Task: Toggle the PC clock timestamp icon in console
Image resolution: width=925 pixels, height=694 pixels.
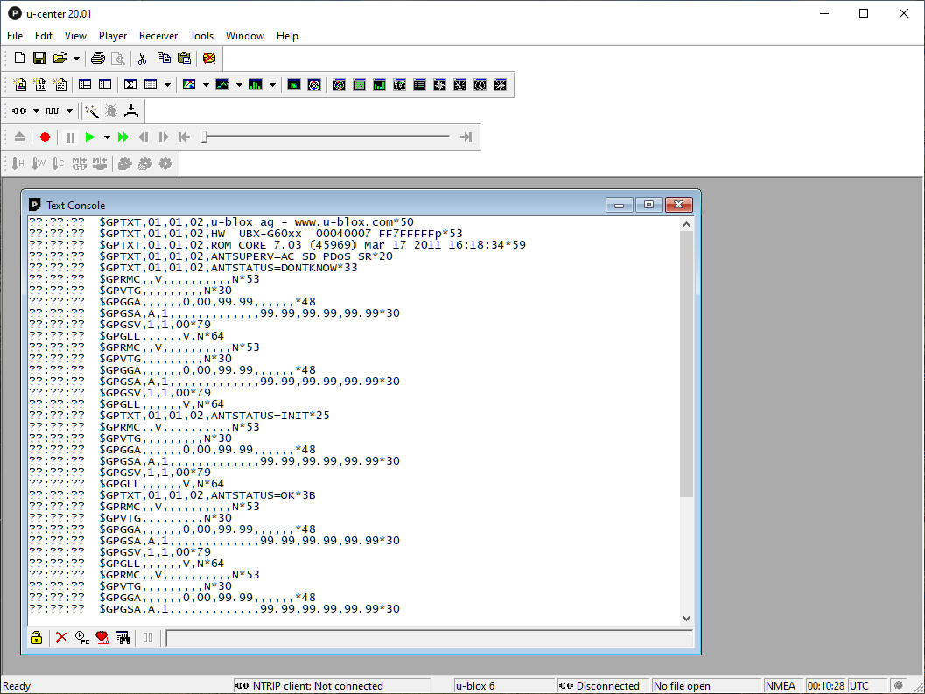Action: coord(82,637)
